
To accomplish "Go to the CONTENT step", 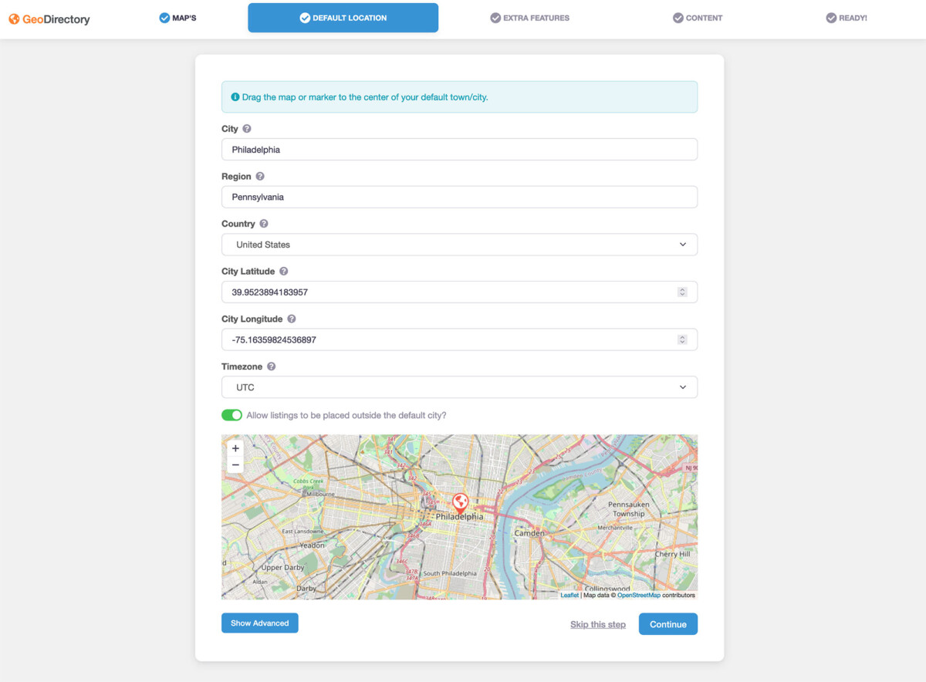I will click(x=697, y=17).
